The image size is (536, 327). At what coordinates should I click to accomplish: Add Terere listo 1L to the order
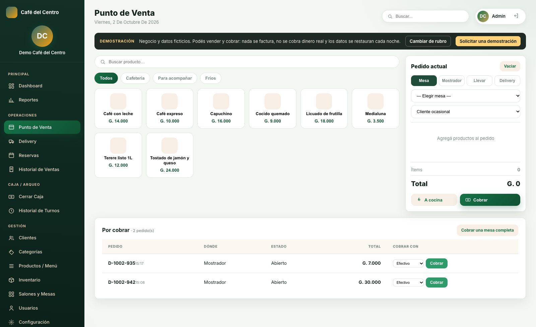click(118, 155)
